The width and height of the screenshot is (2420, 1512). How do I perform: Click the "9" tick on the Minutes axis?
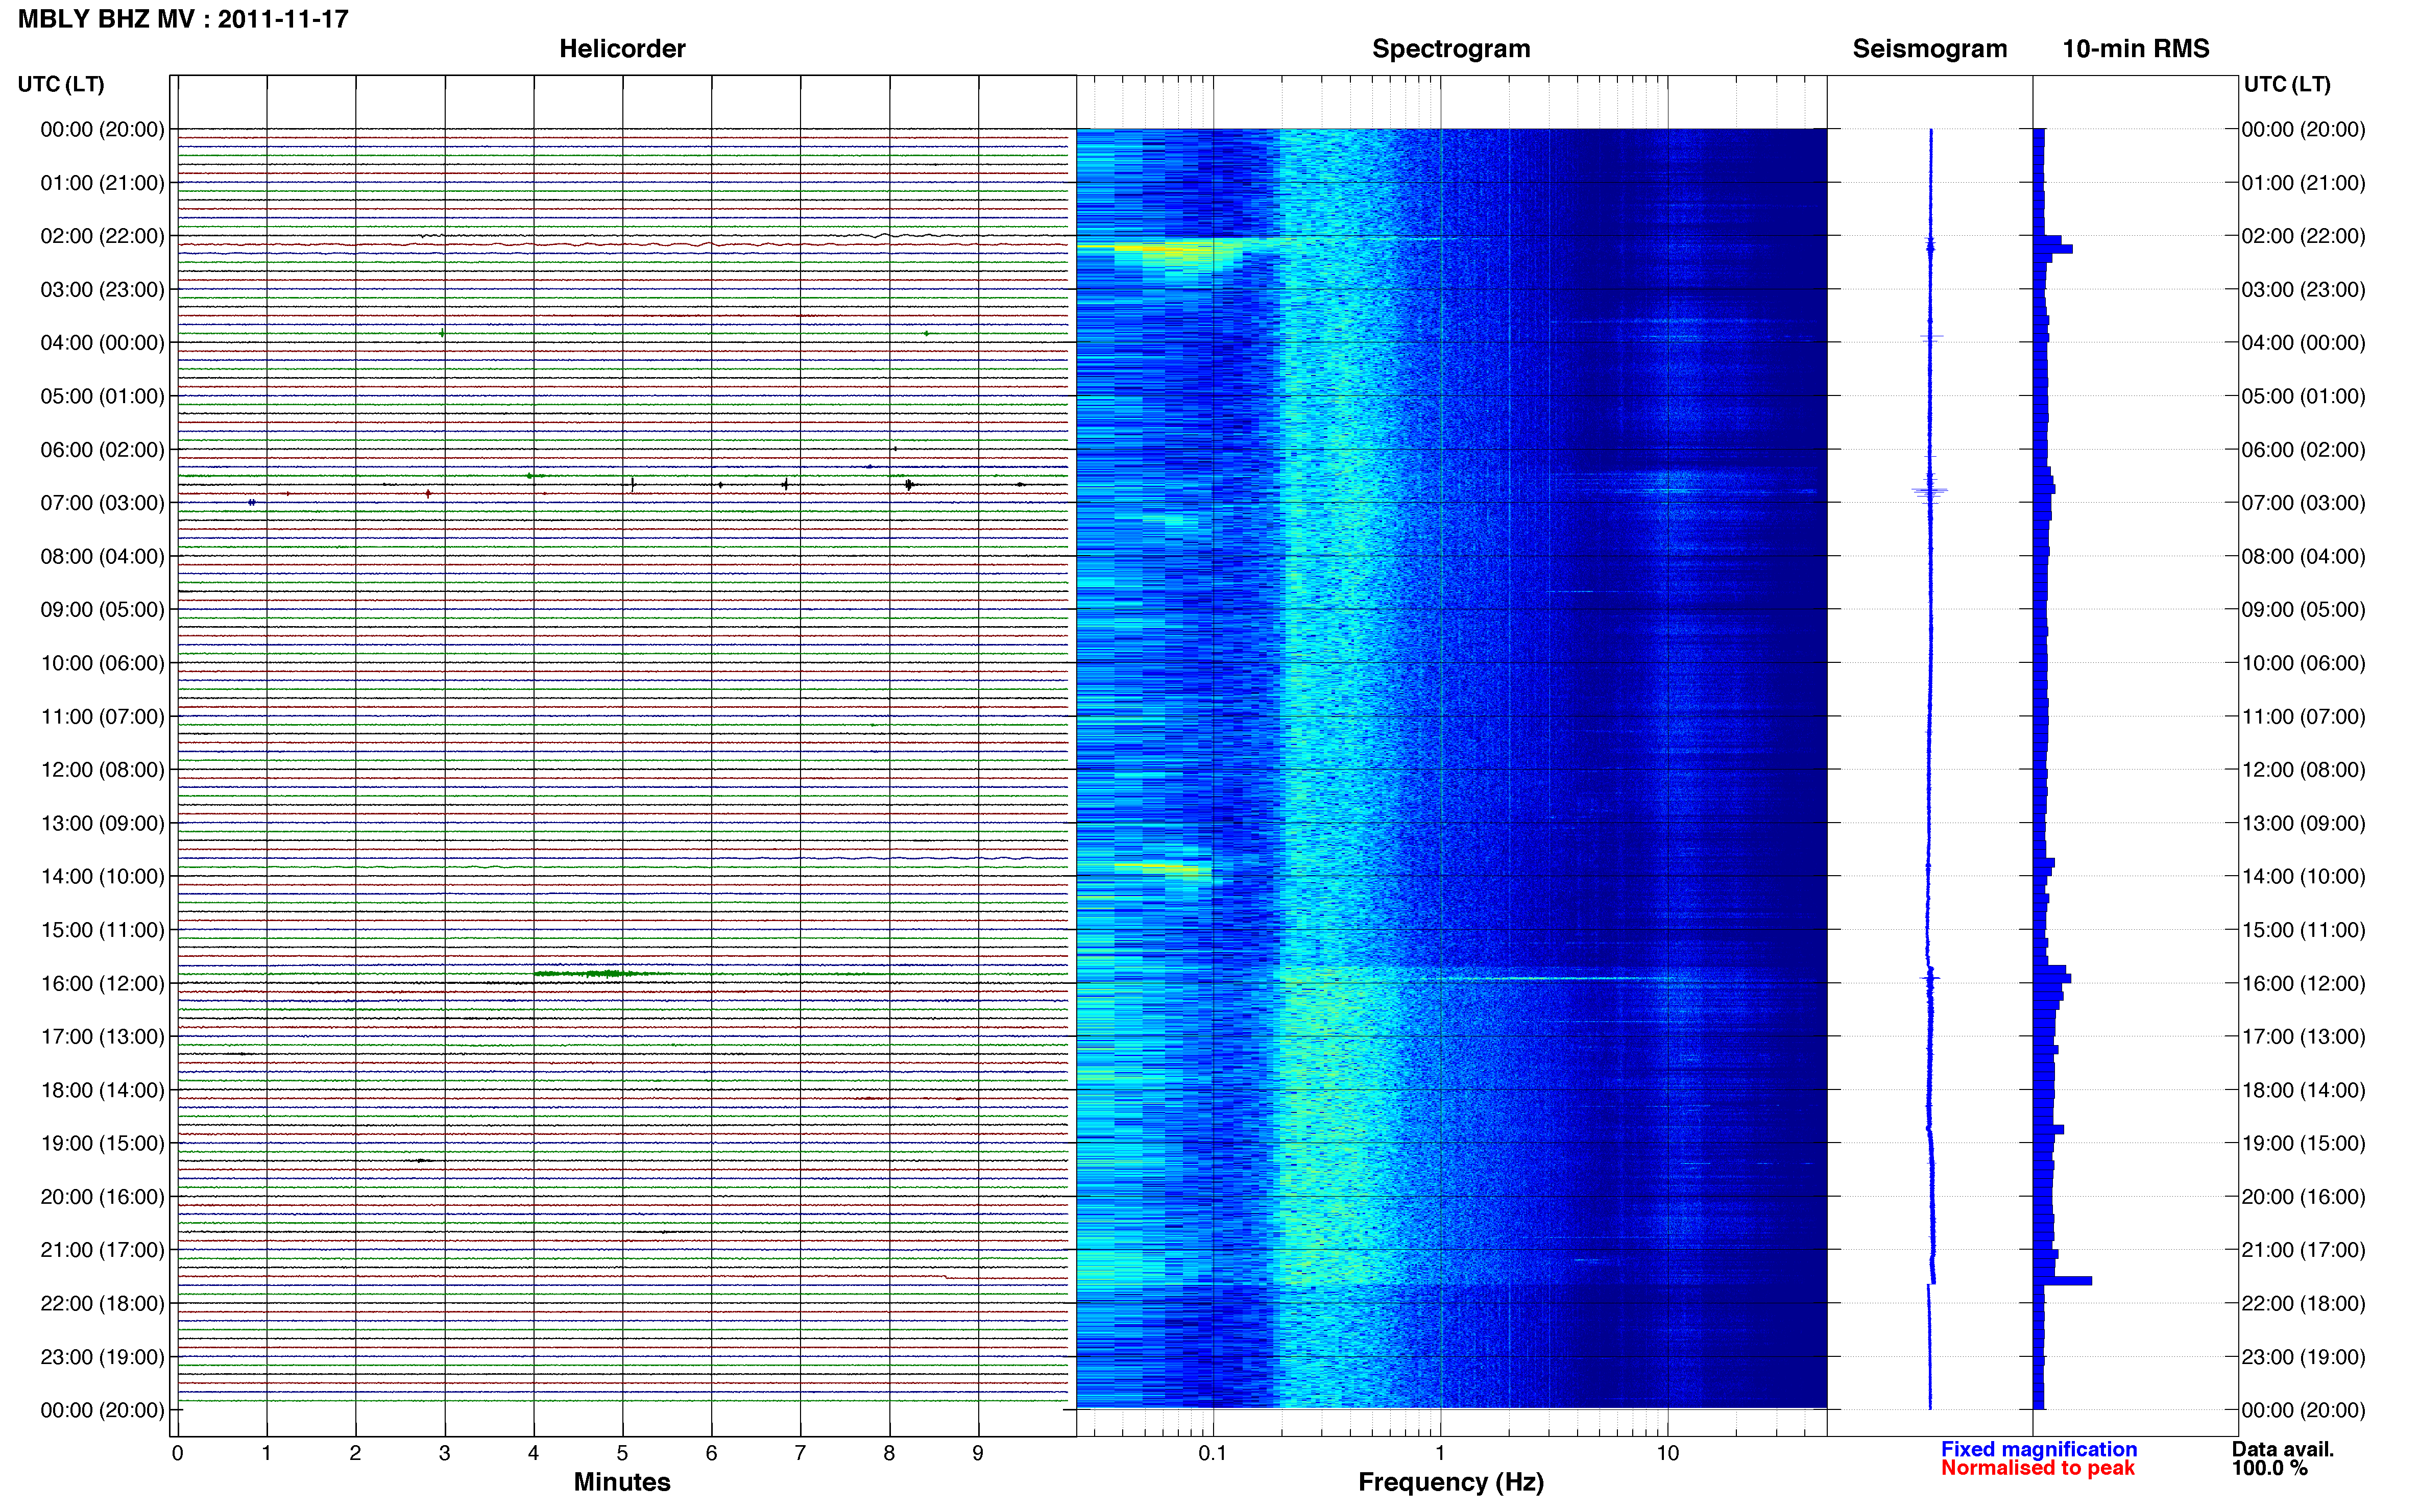pos(978,1453)
